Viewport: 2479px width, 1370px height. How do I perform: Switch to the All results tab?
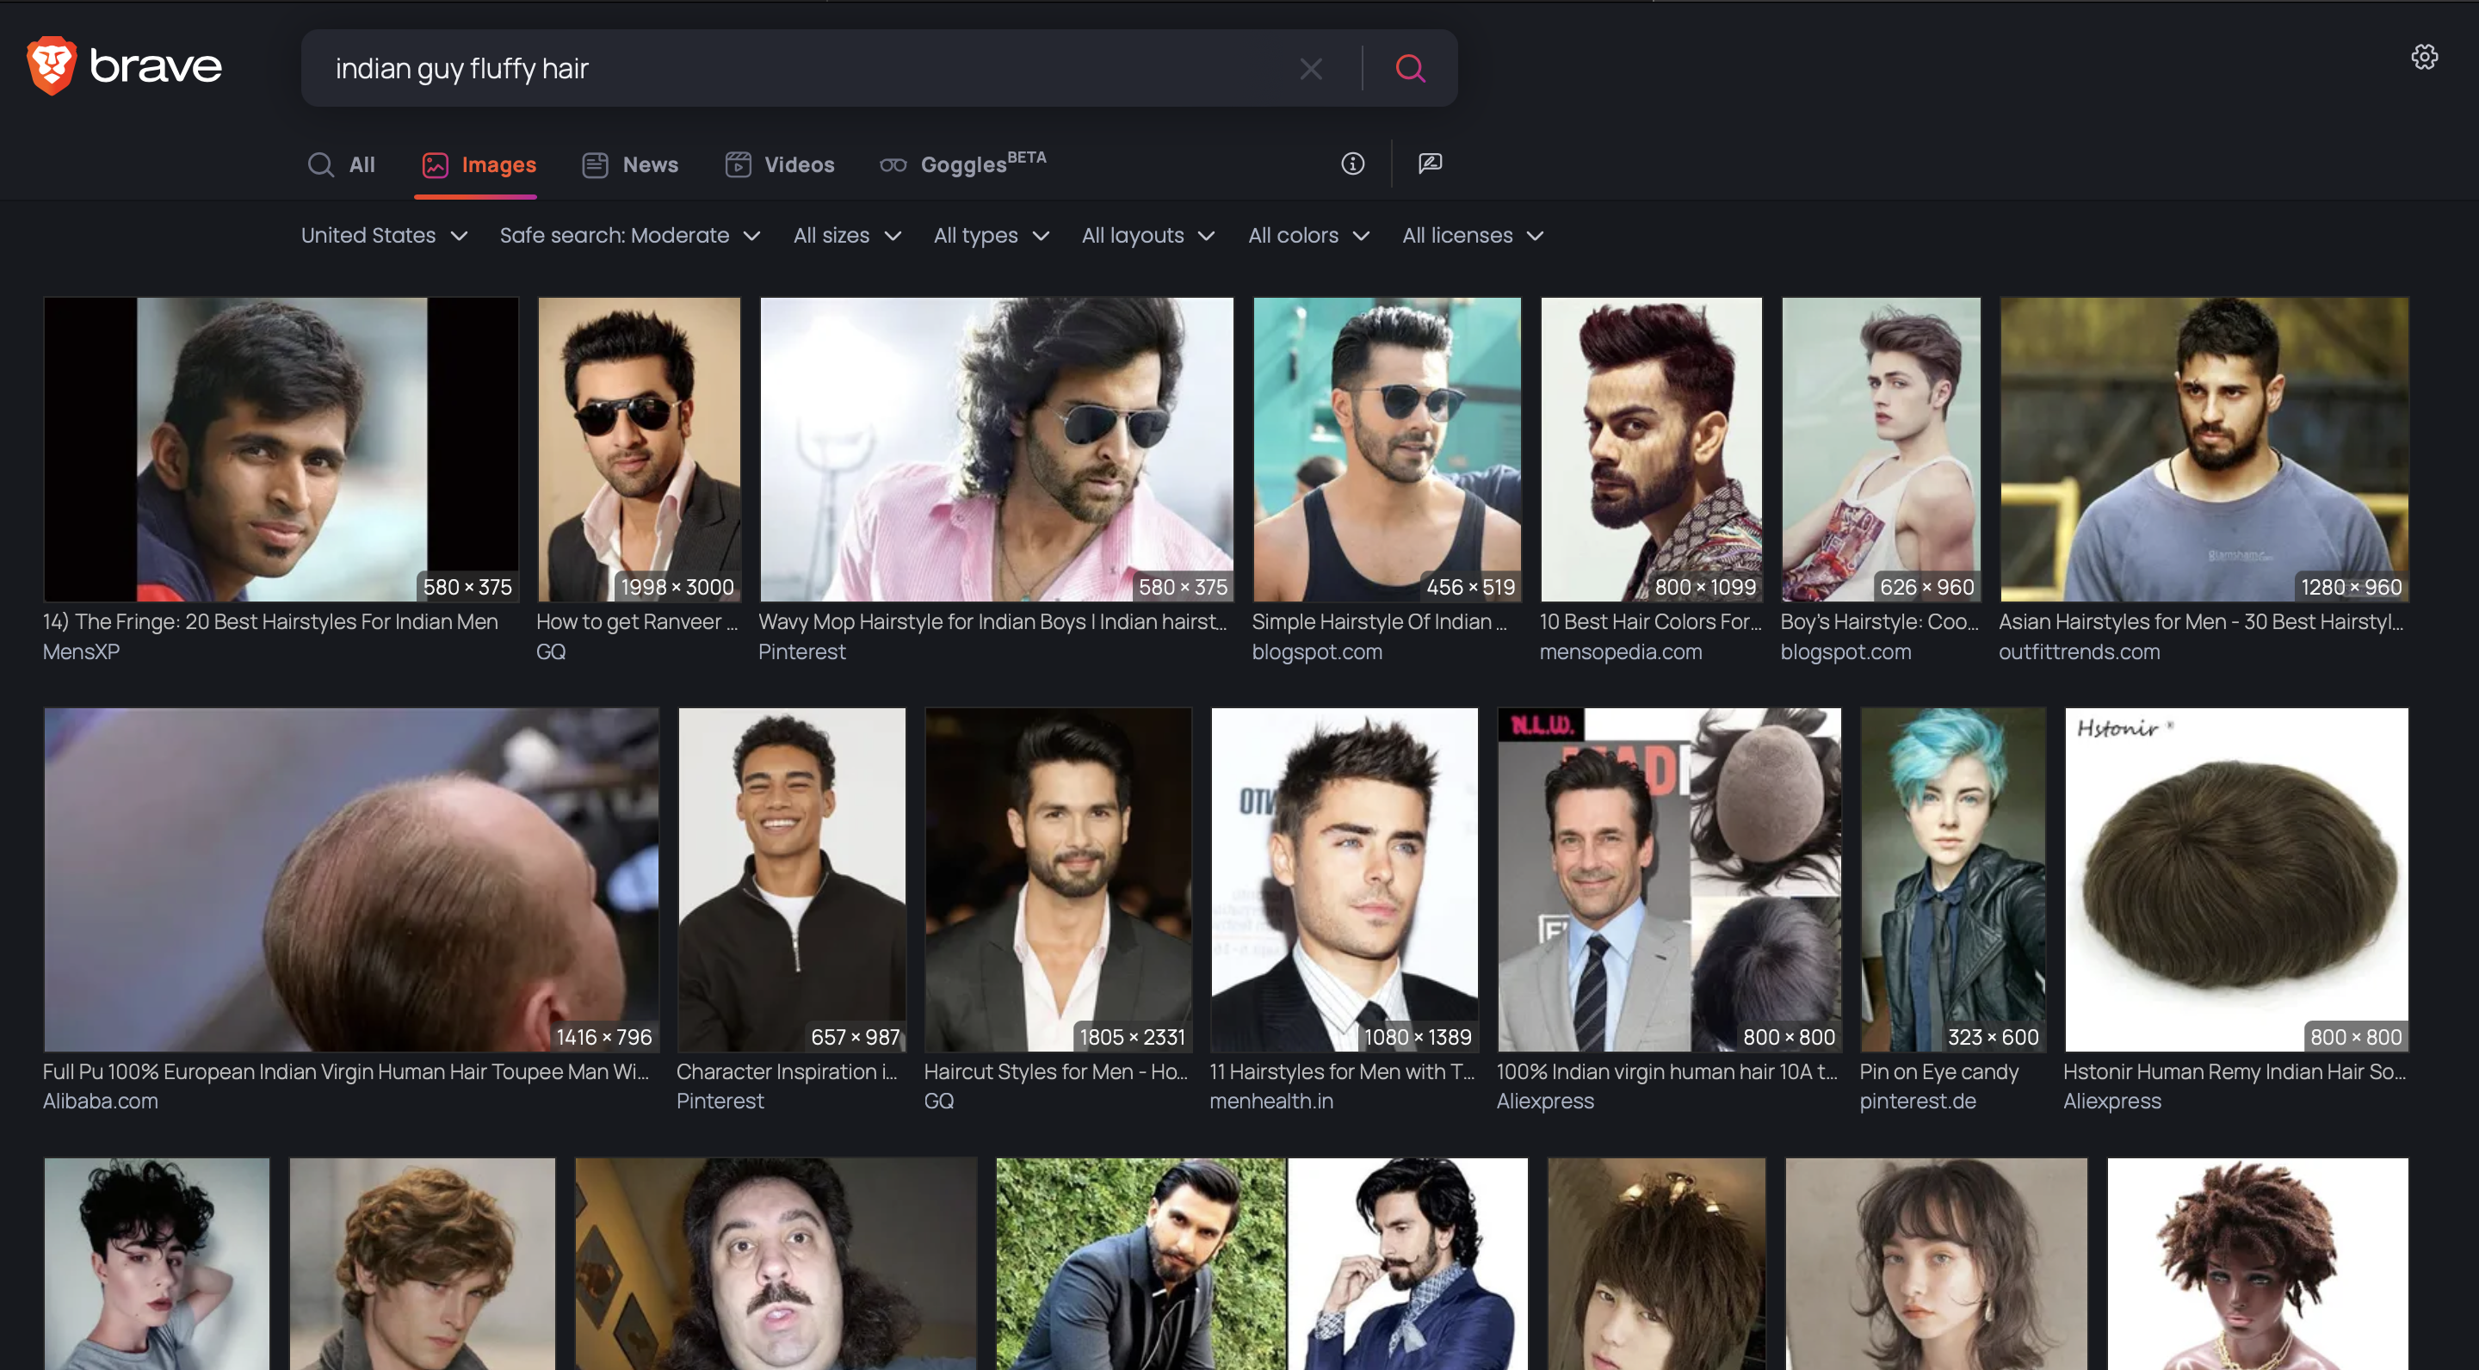pyautogui.click(x=342, y=164)
